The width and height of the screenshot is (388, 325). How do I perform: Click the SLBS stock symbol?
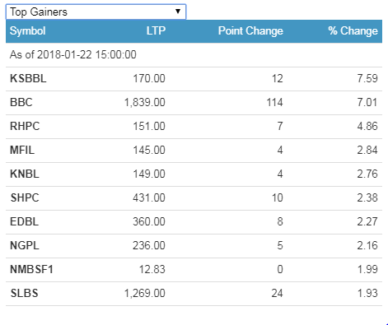24,293
